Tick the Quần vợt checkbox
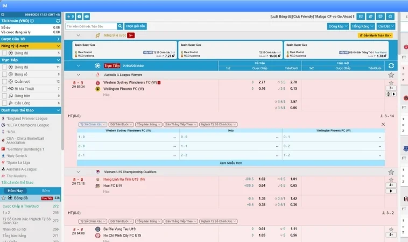Screen dimensions: 408x242 click(5, 81)
